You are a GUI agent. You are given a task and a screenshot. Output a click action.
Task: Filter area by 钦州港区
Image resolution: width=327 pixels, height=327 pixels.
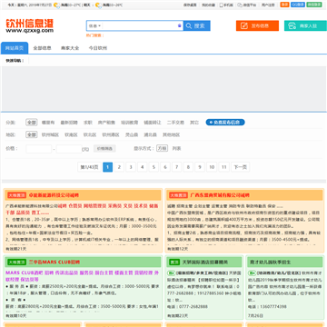pyautogui.click(x=111, y=134)
